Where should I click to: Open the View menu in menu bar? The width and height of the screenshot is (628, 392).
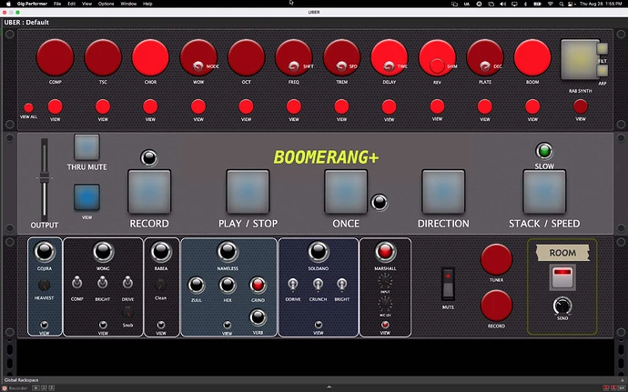(x=86, y=4)
